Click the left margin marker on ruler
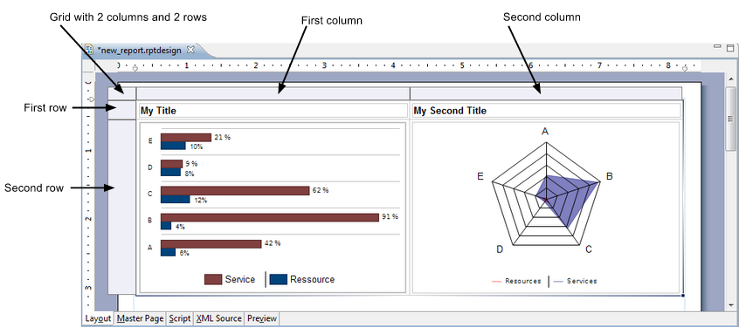The height and width of the screenshot is (334, 746). 135,69
